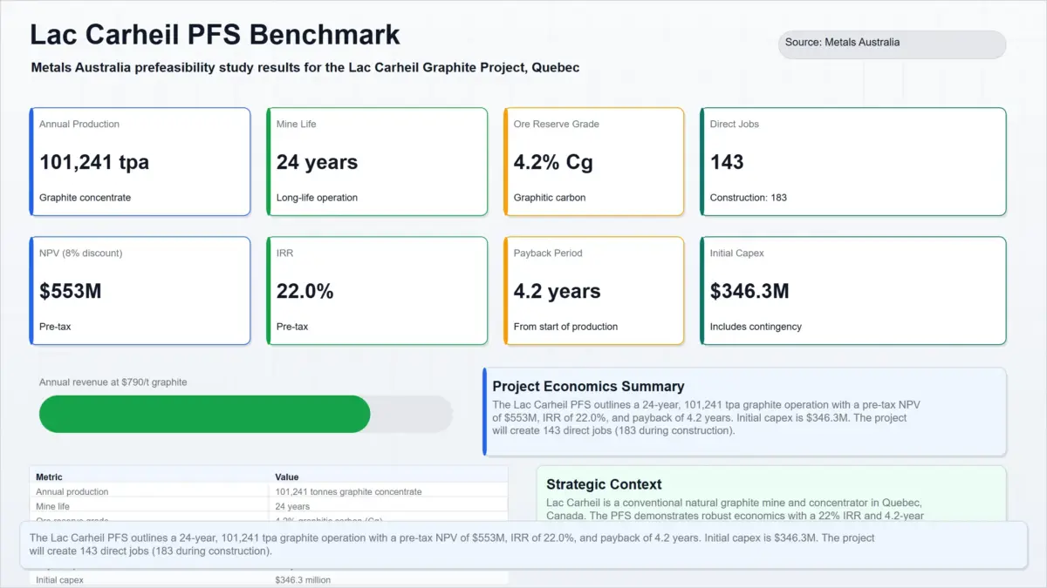Select the Initial Capex $346.3M card
1047x588 pixels.
[x=853, y=291]
